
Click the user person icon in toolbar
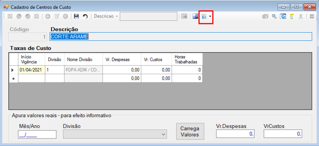pyautogui.click(x=301, y=16)
